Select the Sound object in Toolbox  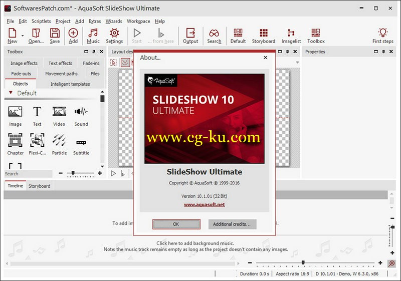[81, 116]
